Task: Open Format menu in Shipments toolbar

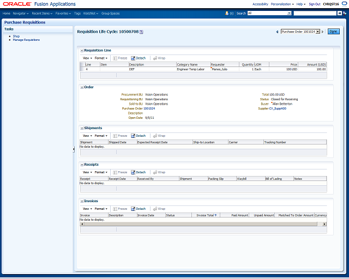Action: pos(101,136)
